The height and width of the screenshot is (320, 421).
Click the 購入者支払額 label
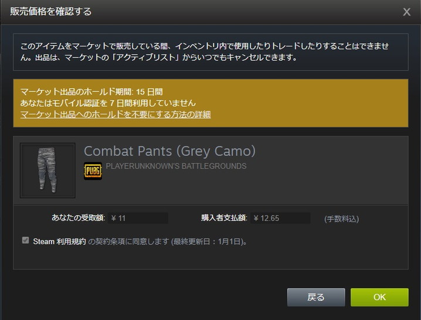pos(224,217)
